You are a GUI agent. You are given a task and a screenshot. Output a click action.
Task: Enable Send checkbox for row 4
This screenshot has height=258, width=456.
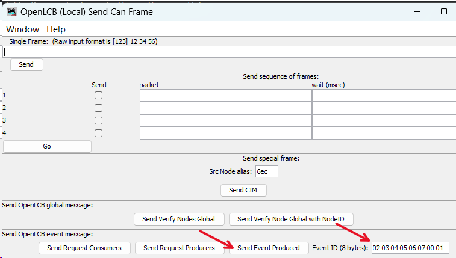tap(99, 133)
